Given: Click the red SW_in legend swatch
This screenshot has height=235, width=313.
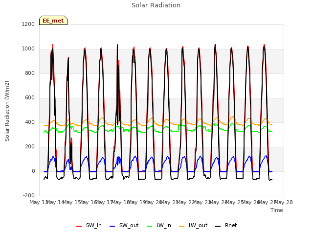Looking at the screenshot, I should tap(79, 226).
